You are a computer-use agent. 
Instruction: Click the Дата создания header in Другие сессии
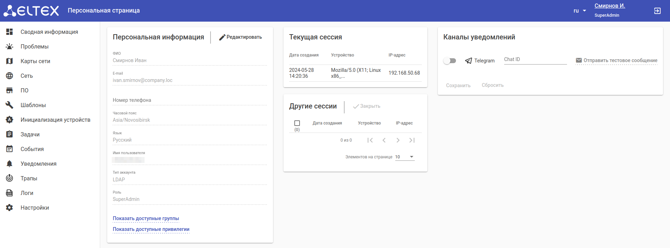point(327,123)
